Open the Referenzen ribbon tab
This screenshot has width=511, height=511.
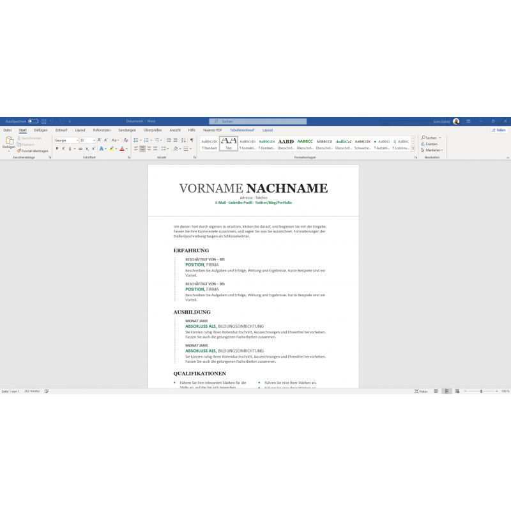coord(102,130)
